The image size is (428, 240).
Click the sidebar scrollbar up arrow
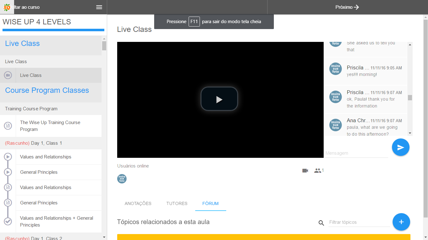coord(104,39)
